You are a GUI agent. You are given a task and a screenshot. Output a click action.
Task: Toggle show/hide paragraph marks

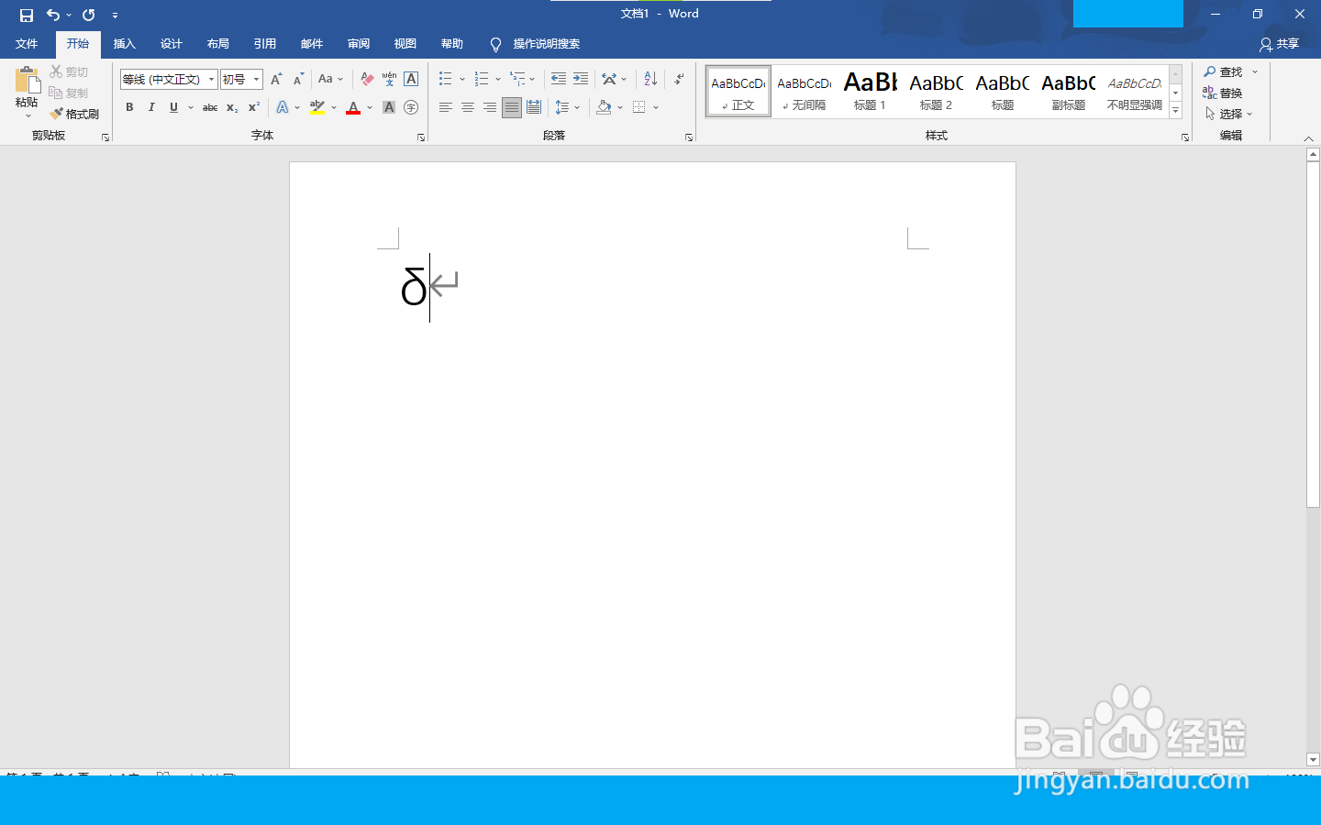(679, 79)
